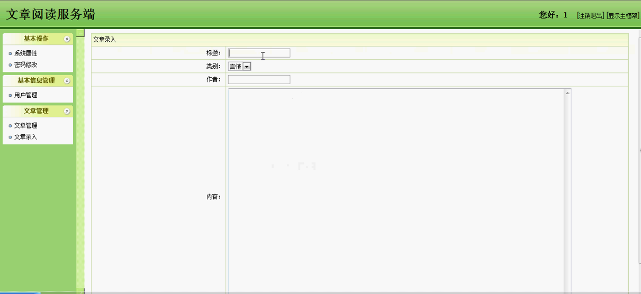The height and width of the screenshot is (294, 641).
Task: Click the 标题: field label
Action: 213,53
